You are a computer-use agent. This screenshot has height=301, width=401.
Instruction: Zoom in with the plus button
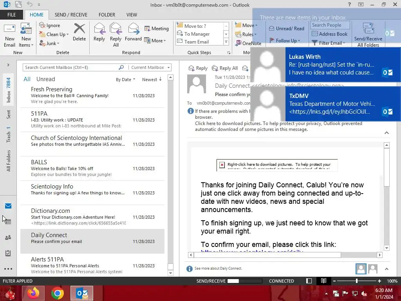click(379, 281)
